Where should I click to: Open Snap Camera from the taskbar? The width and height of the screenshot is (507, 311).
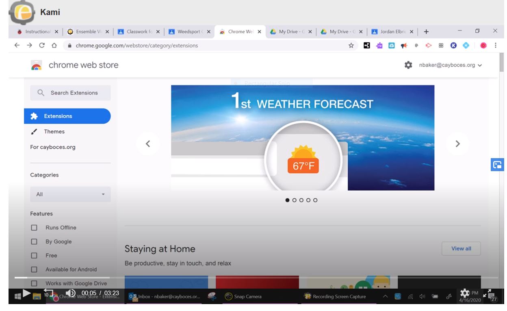tap(243, 296)
